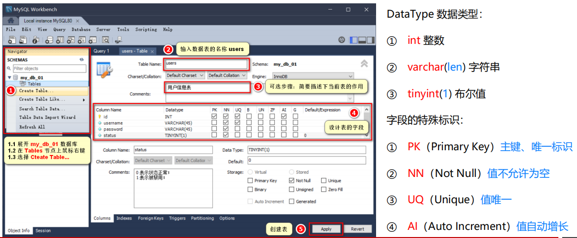Click the primary key icon of id
Image resolution: width=577 pixels, height=238 pixels.
point(100,116)
